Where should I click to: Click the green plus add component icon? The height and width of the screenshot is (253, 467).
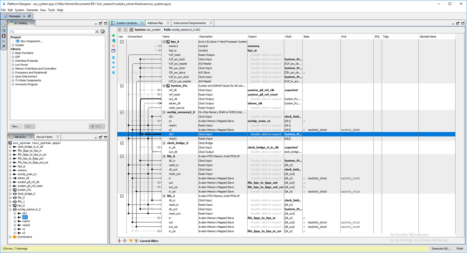113,36
